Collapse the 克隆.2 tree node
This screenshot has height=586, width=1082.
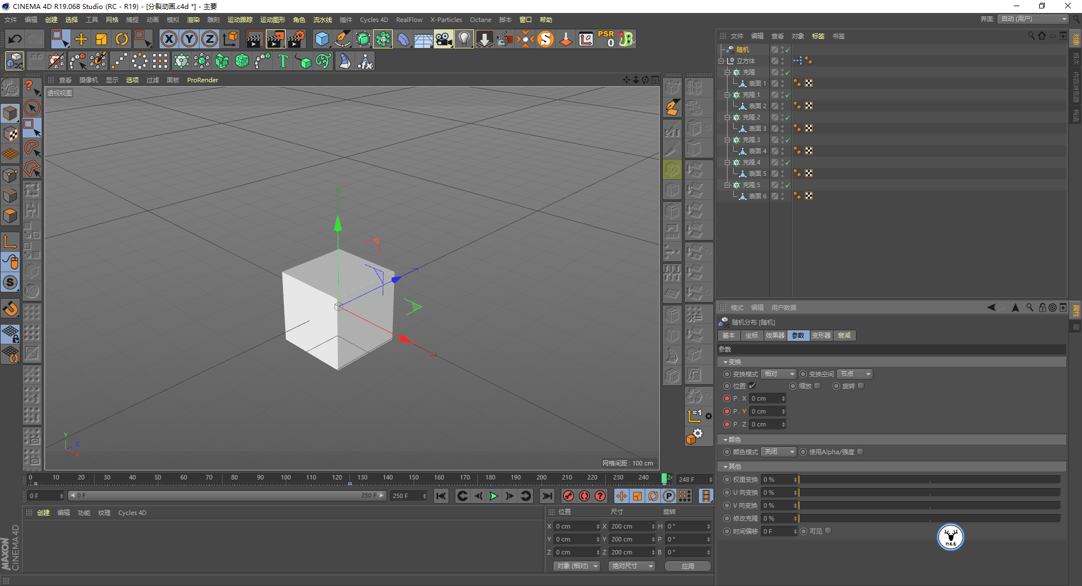(727, 117)
